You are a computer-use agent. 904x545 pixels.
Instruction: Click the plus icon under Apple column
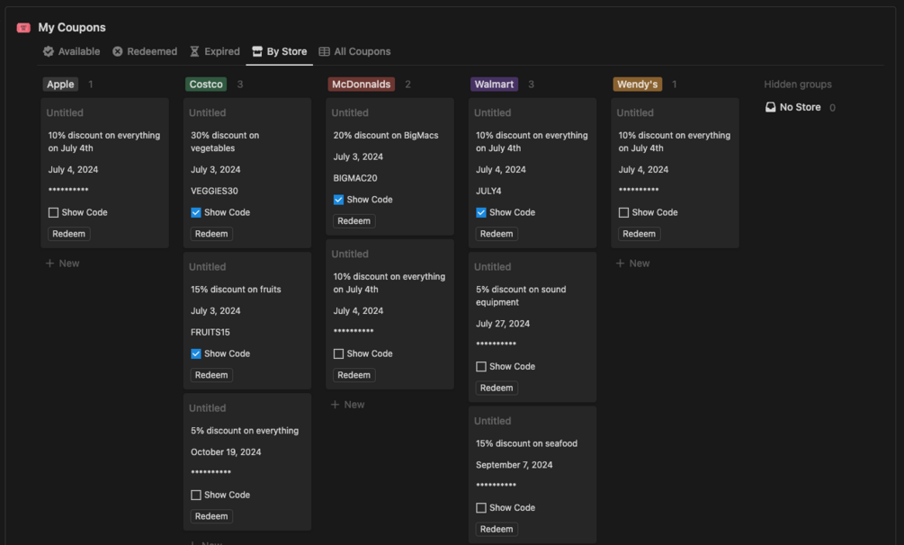tap(50, 264)
